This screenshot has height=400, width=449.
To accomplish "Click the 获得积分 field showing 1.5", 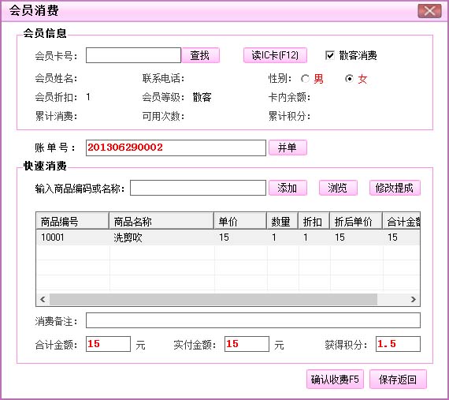I will click(x=398, y=344).
